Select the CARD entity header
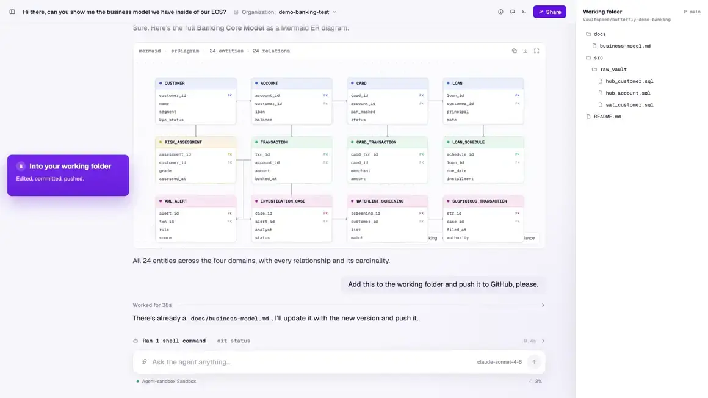Screen dimensions: 708x398 click(388, 83)
